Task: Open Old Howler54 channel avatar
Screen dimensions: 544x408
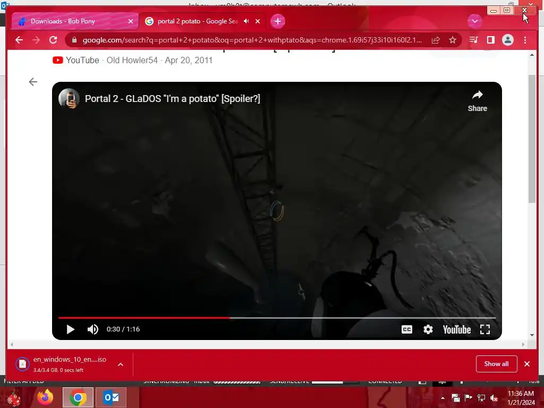Action: point(69,98)
